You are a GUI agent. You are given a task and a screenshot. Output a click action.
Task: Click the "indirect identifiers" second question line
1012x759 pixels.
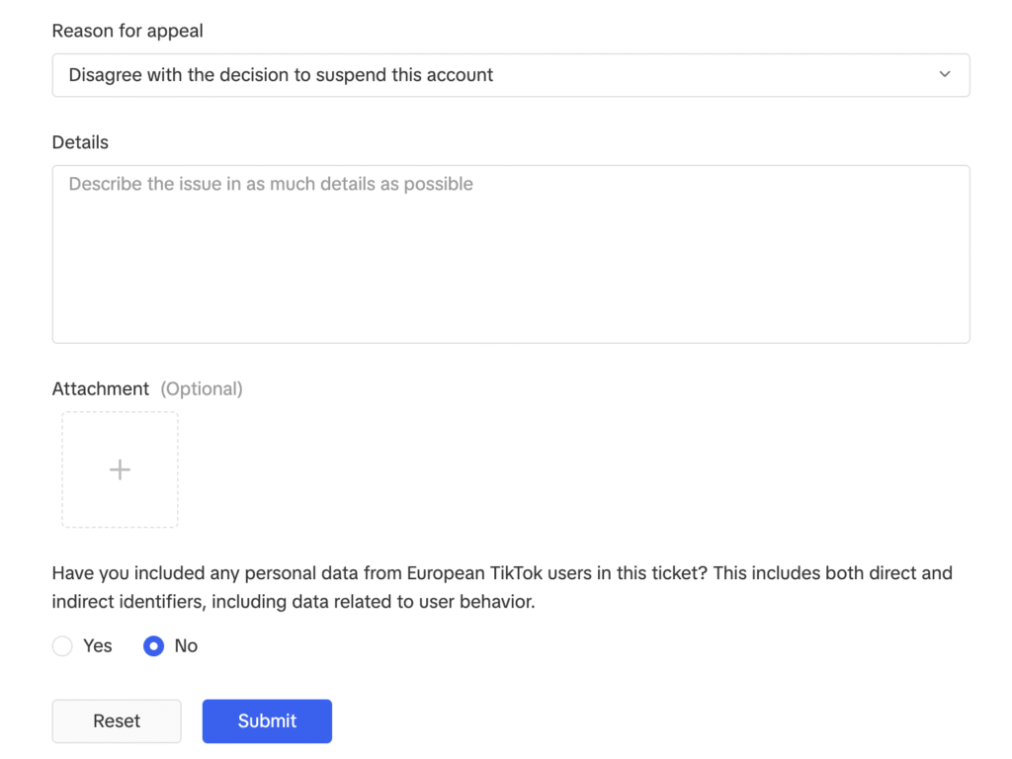[x=294, y=602]
